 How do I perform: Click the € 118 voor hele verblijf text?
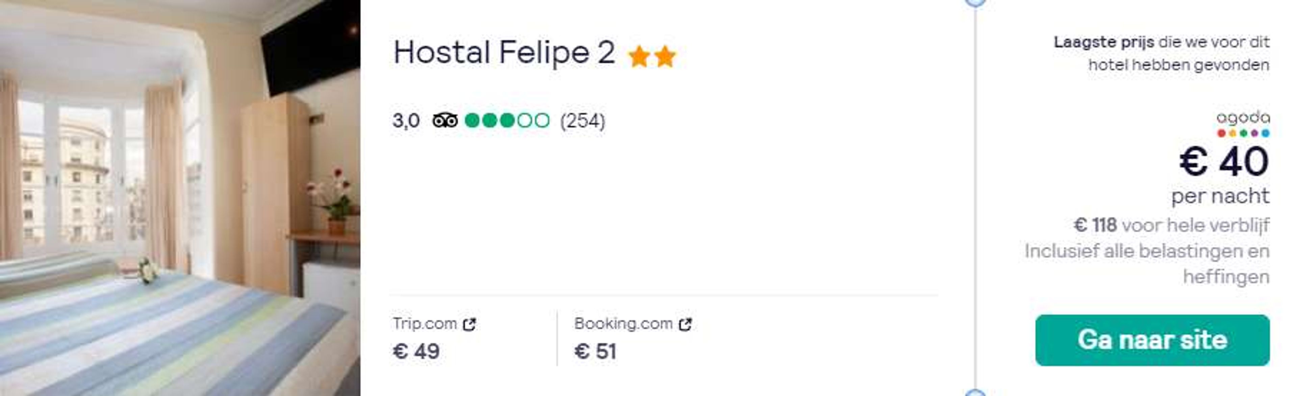click(x=1172, y=225)
